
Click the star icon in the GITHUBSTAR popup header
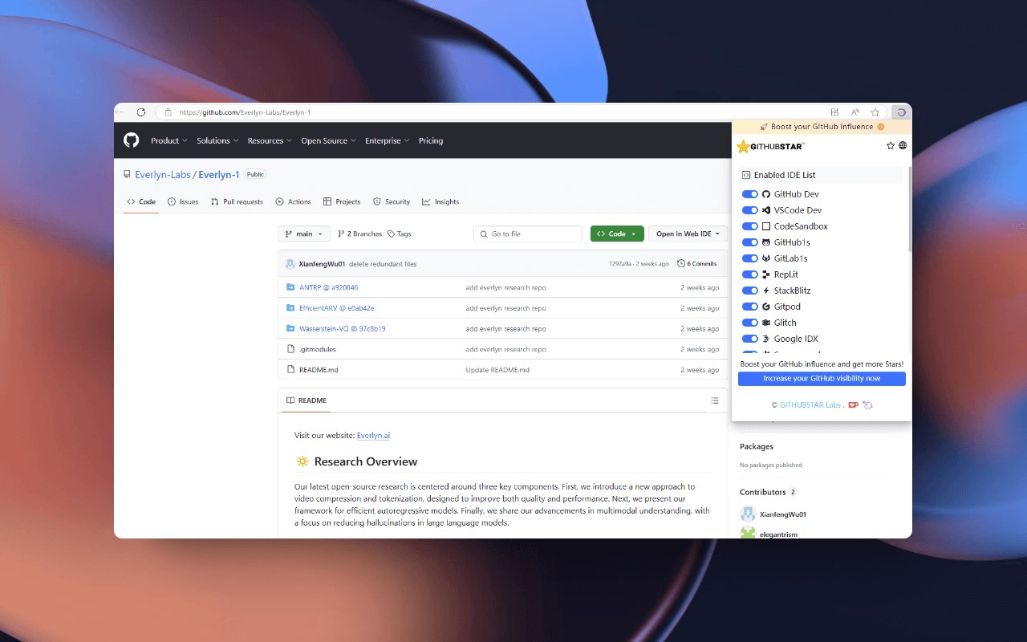click(x=891, y=145)
